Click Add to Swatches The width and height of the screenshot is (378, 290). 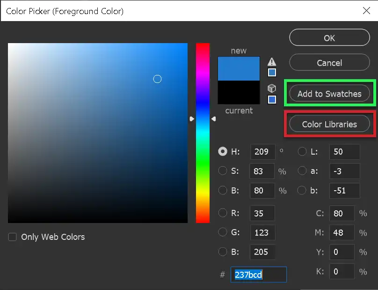click(x=329, y=93)
